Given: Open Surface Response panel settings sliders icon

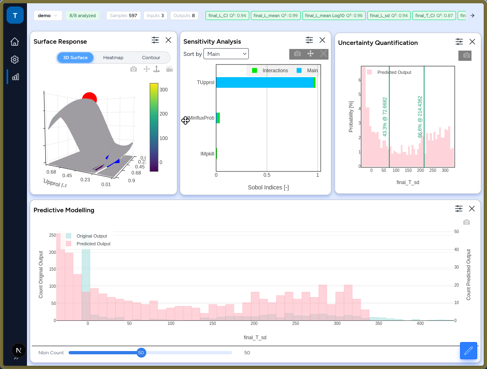Looking at the screenshot, I should pyautogui.click(x=155, y=40).
